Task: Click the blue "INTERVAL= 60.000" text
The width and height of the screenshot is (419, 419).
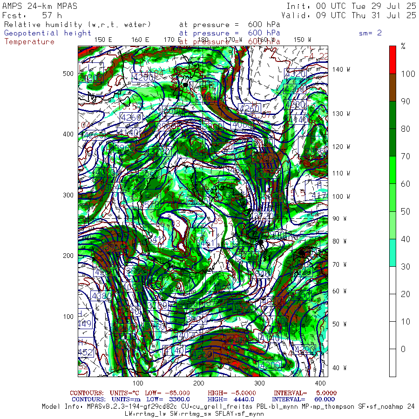Action: click(303, 399)
